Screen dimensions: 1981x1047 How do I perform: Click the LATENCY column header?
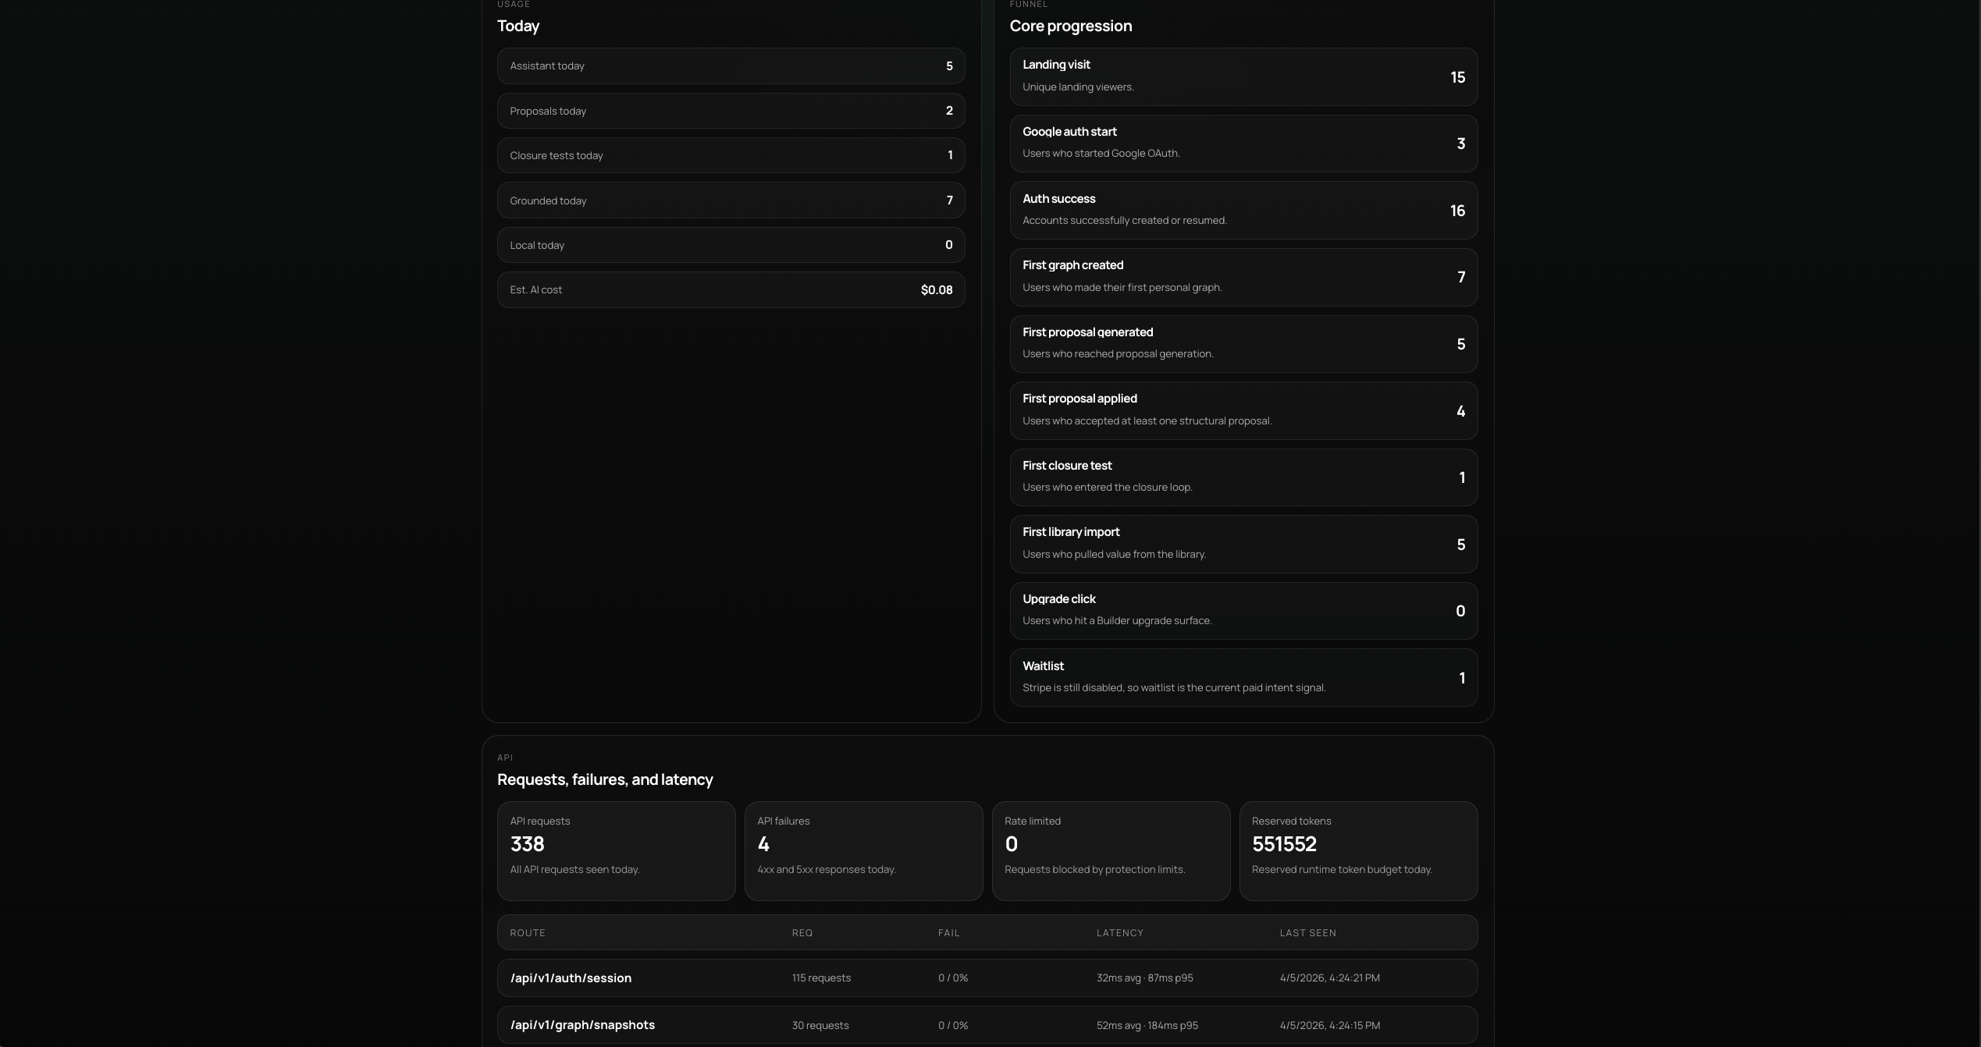tap(1119, 933)
